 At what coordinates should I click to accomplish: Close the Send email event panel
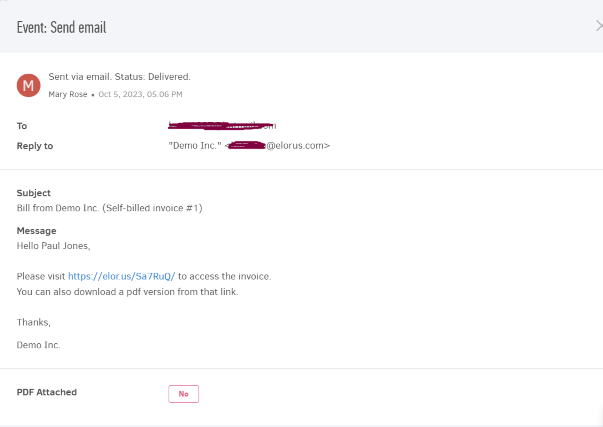[599, 26]
